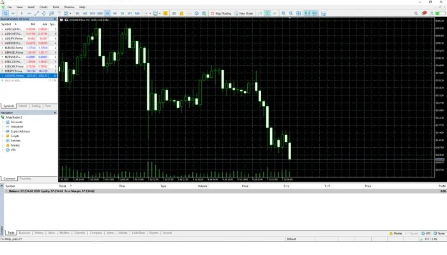The width and height of the screenshot is (447, 255).
Task: Select the H1 timeframe button
Action: click(x=107, y=13)
